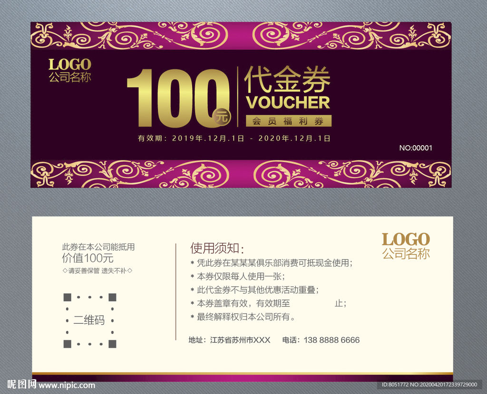Click the gold LOGO on the cream card
The height and width of the screenshot is (394, 487).
tap(406, 239)
